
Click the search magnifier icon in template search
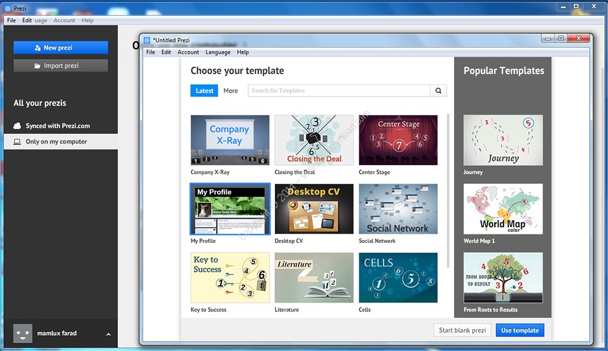(438, 90)
